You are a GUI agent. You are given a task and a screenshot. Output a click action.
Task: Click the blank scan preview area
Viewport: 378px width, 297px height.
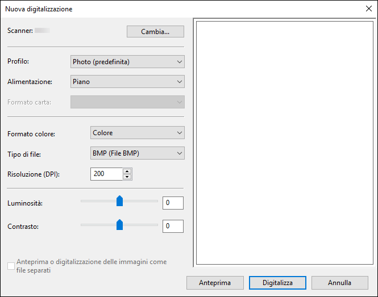285,143
